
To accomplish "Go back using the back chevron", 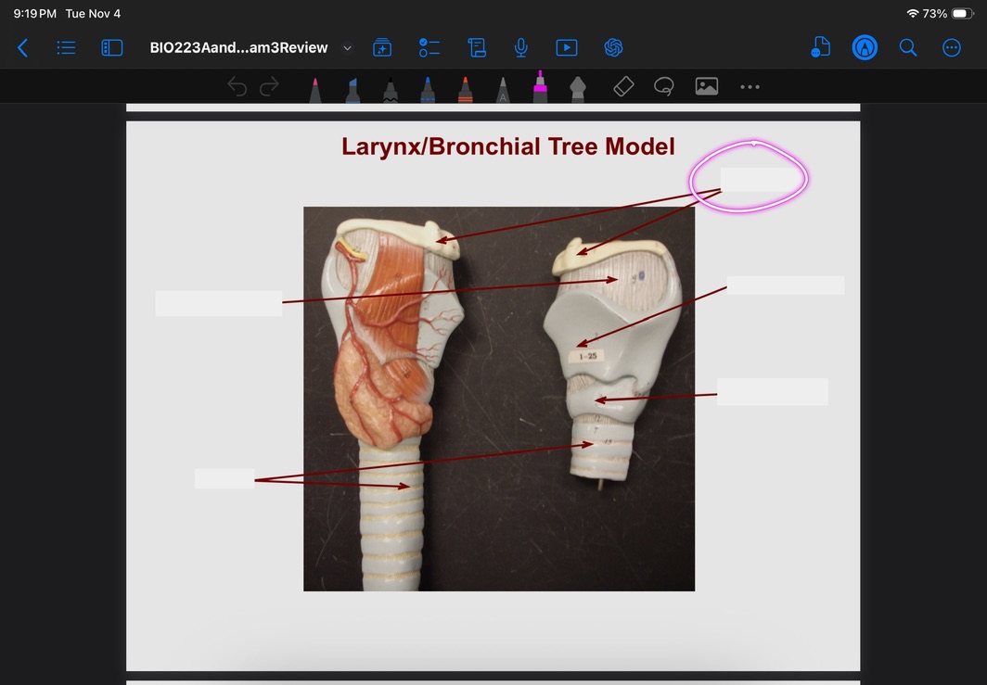I will point(23,48).
